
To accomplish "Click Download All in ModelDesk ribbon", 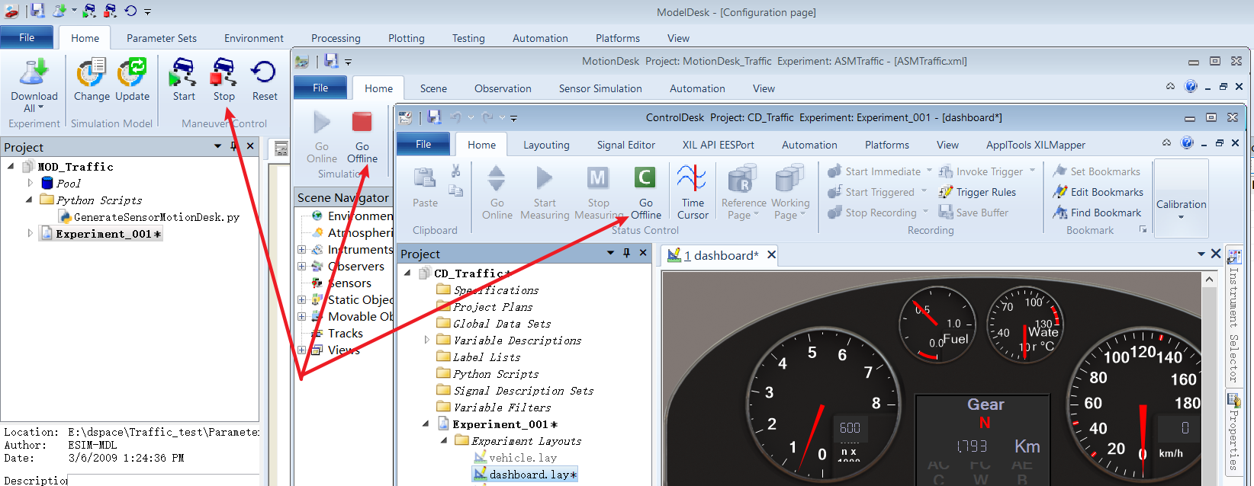I will pos(34,85).
